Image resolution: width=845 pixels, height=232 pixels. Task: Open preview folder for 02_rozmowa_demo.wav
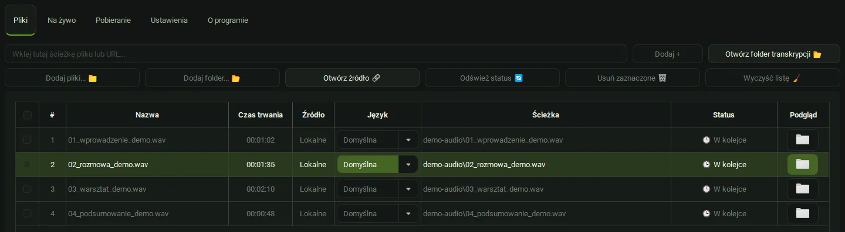click(802, 165)
